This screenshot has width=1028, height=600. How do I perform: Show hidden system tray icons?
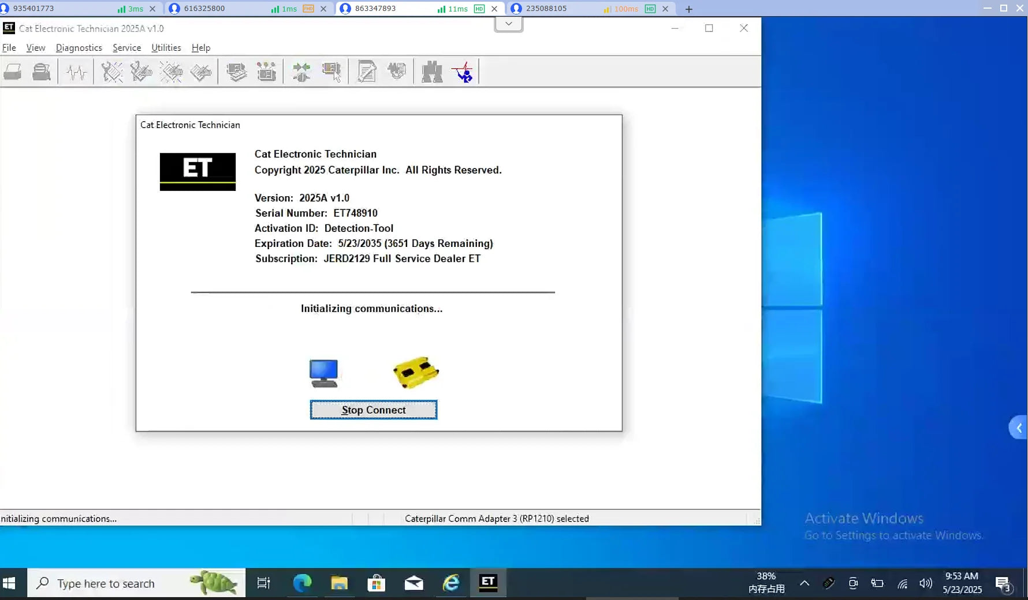tap(804, 583)
